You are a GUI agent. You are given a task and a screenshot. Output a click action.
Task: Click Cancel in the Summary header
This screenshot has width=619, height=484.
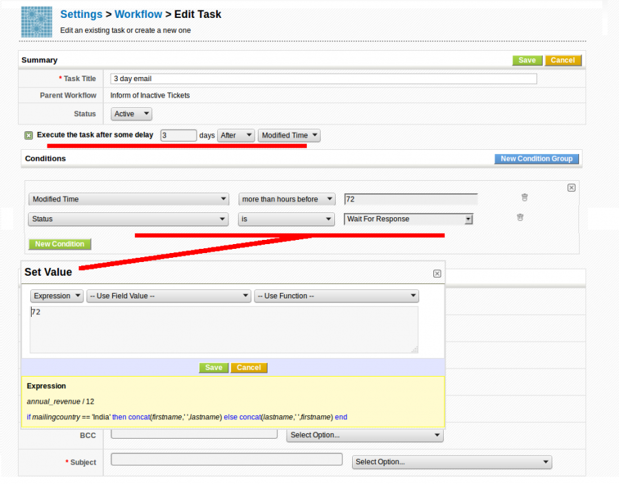[x=563, y=60]
